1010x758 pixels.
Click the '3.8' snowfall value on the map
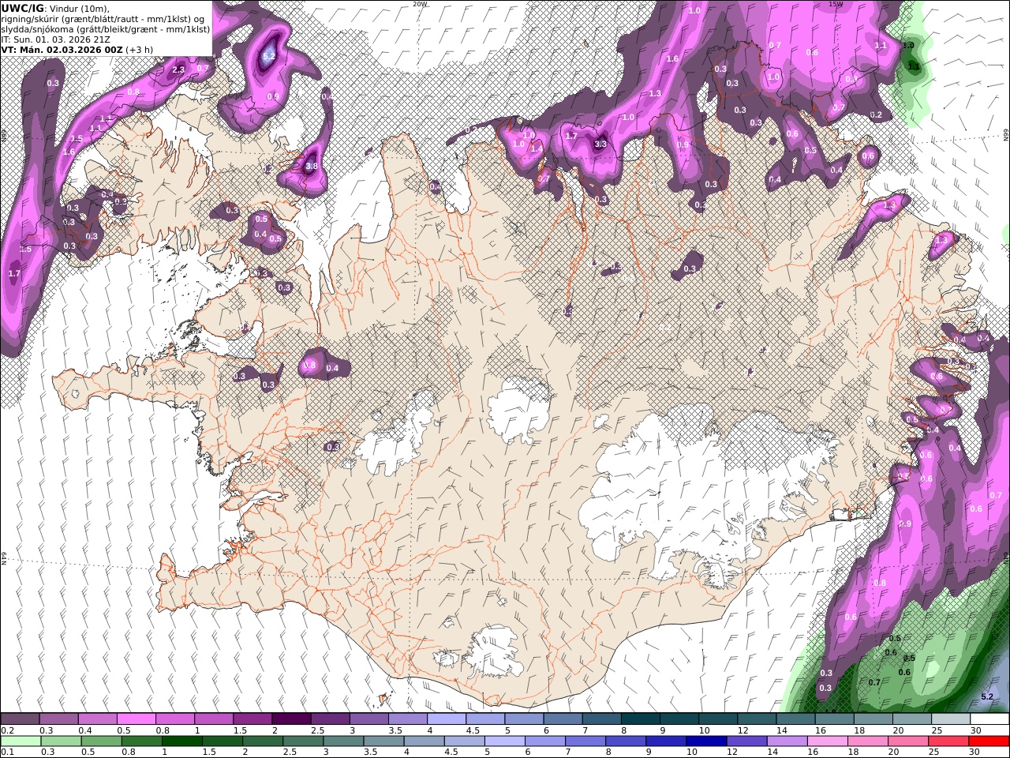point(311,166)
